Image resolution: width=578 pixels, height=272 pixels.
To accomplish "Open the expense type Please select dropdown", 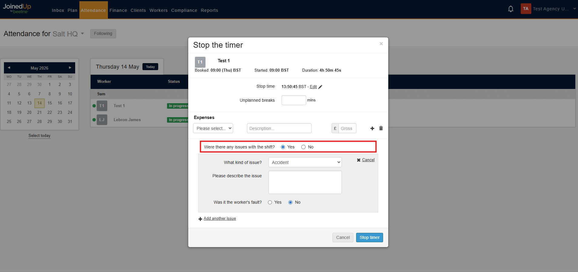I will tap(213, 128).
